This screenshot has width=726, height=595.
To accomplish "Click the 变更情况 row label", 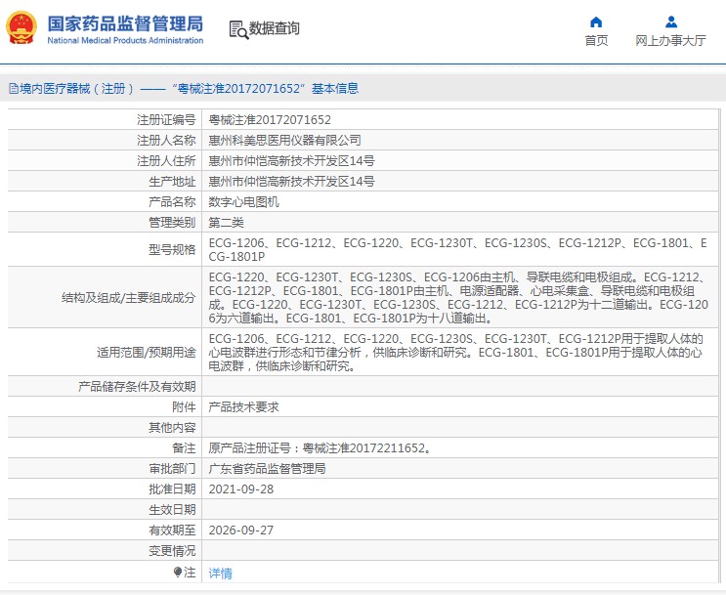I will tap(172, 551).
